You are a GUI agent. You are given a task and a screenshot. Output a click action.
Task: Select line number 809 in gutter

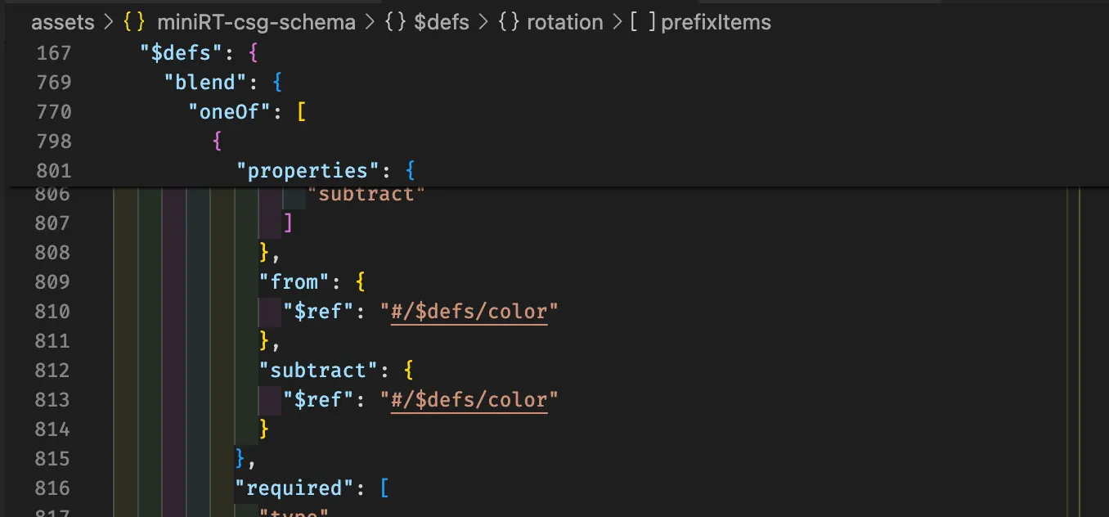point(53,282)
